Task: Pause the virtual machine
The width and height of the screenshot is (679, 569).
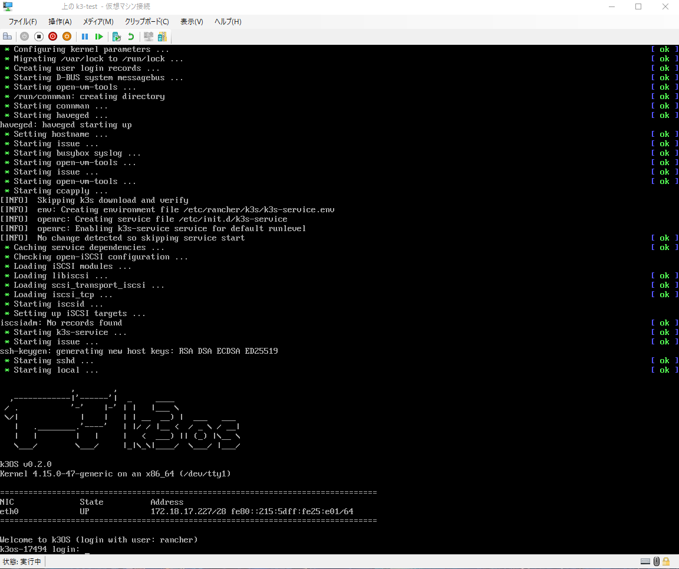Action: click(x=85, y=37)
